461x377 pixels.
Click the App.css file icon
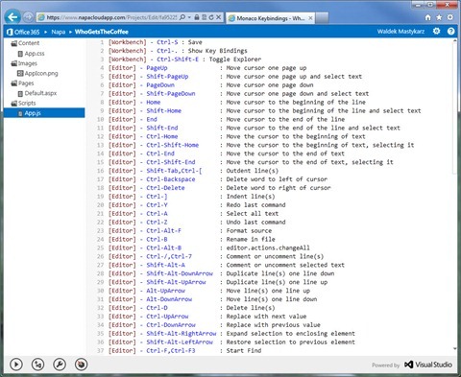click(20, 54)
